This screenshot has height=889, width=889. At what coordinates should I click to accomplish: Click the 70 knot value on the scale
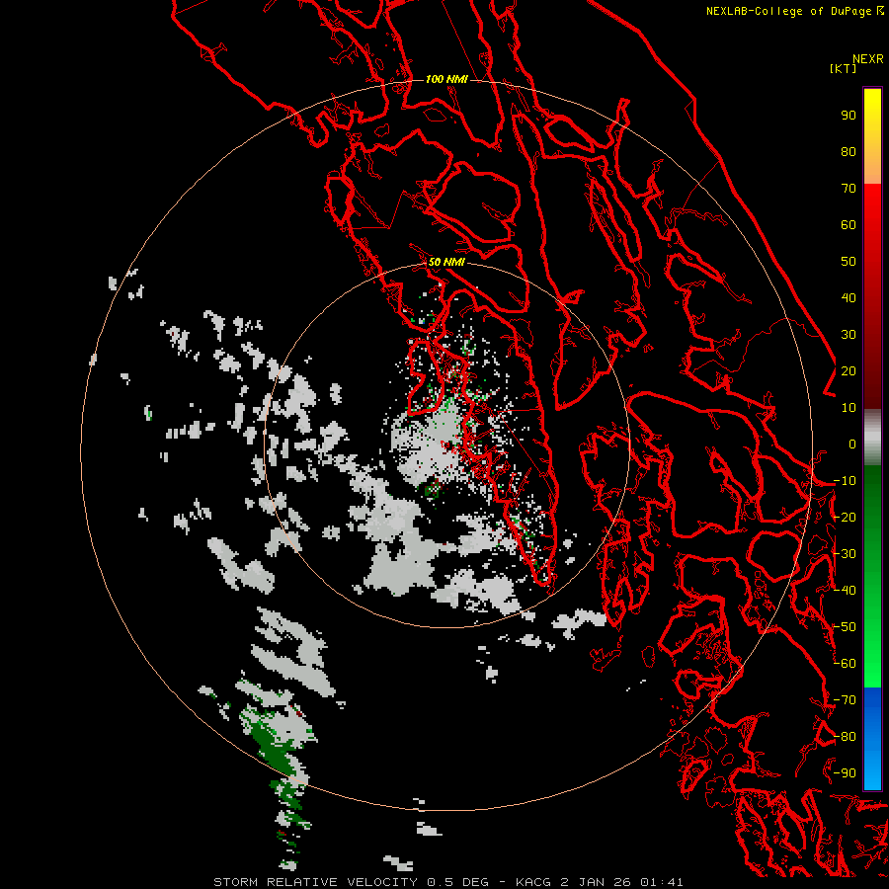coord(849,189)
